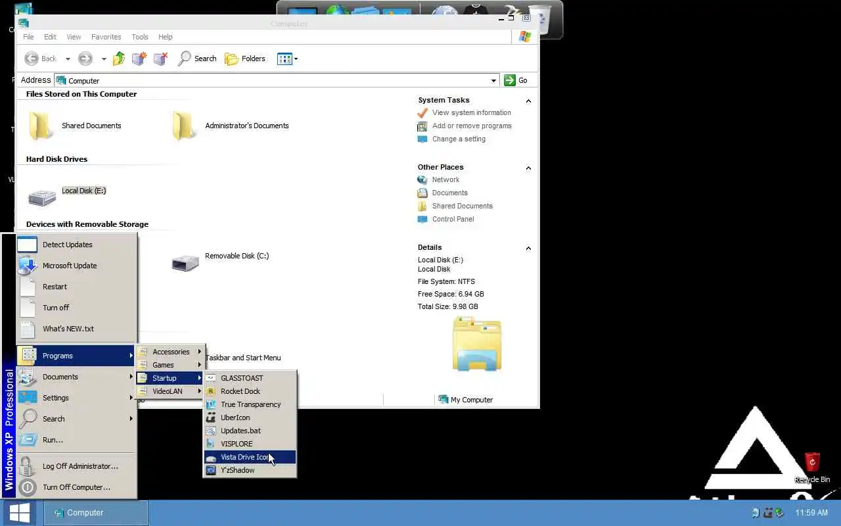The height and width of the screenshot is (526, 841).
Task: Select the Shared Documents folder icon
Action: [41, 125]
